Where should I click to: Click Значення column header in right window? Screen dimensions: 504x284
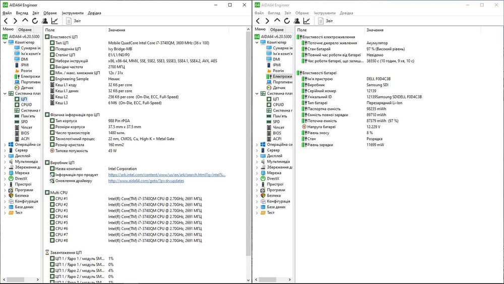(x=422, y=30)
